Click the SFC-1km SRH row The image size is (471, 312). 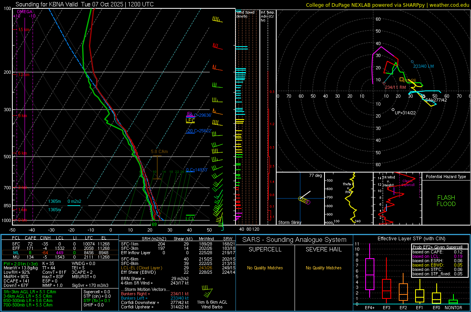click(178, 244)
